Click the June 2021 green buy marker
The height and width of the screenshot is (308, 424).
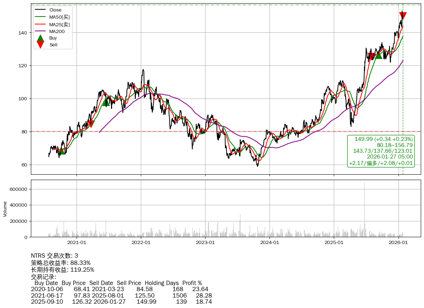106,102
